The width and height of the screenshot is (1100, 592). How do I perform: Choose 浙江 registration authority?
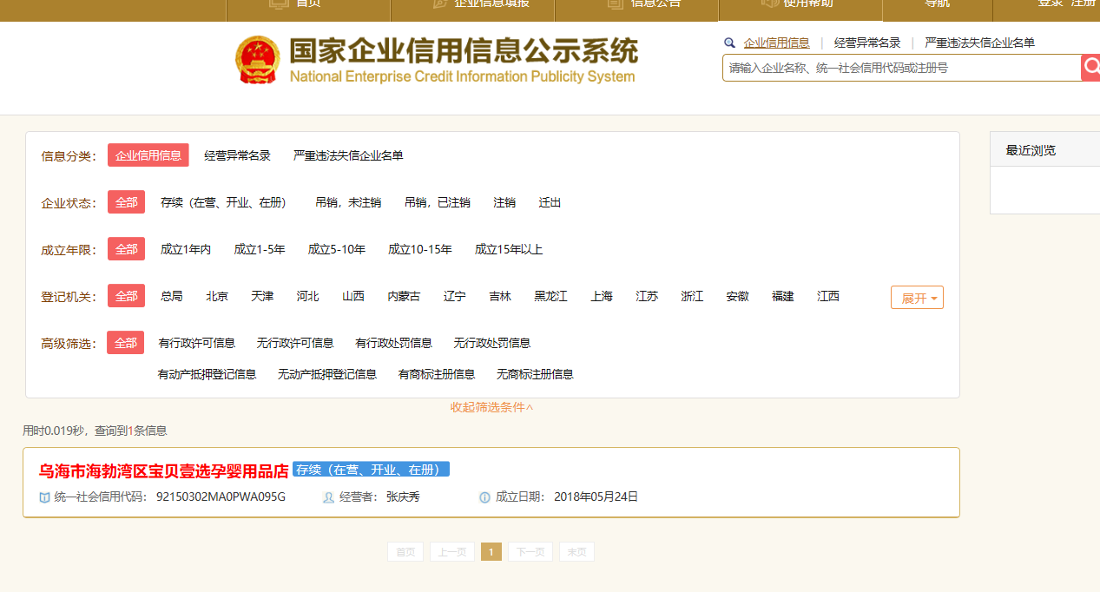pyautogui.click(x=692, y=296)
